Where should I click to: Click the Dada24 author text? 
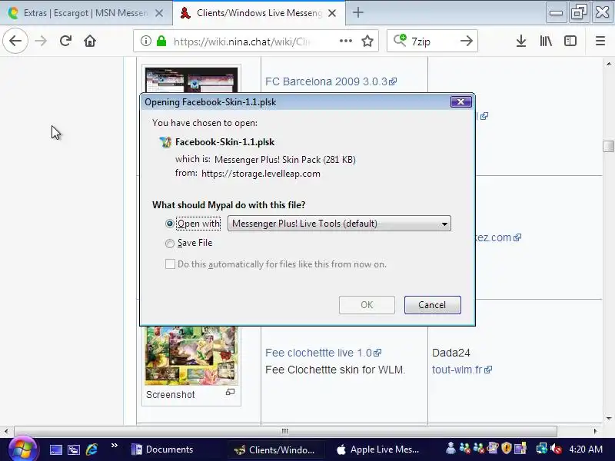coord(451,353)
